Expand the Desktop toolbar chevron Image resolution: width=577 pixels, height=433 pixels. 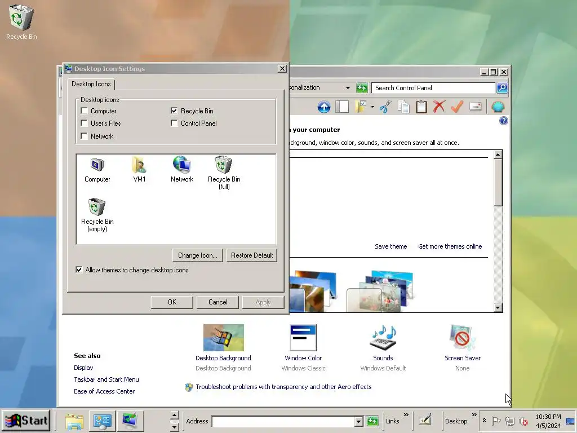pos(474,415)
